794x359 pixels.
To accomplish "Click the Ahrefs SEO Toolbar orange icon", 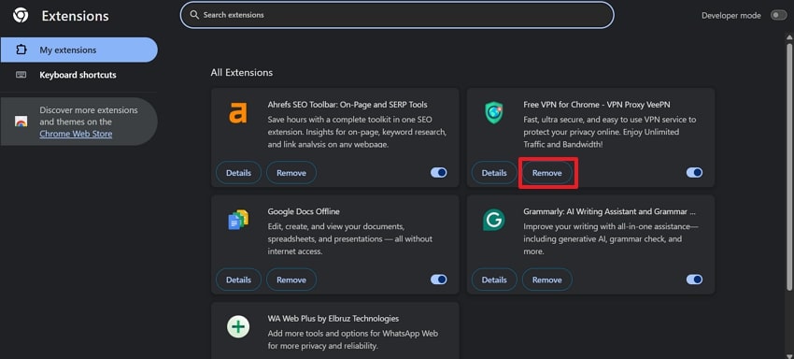I will (x=238, y=113).
